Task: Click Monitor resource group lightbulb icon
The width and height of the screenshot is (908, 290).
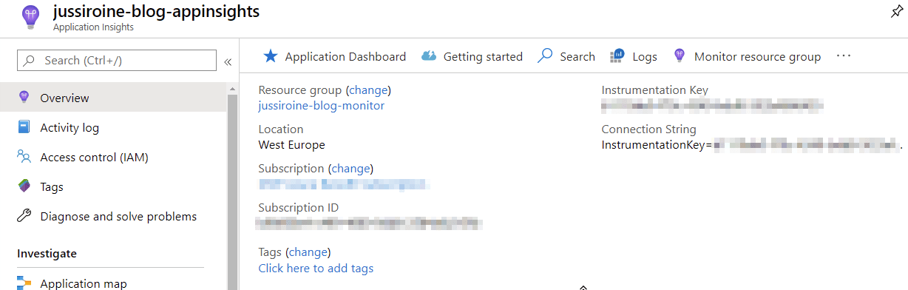Action: [x=680, y=56]
